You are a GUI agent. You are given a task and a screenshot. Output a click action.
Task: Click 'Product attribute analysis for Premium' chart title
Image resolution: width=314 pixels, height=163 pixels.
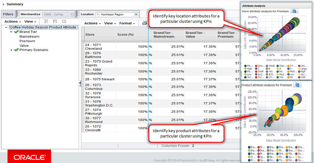pos(266,85)
